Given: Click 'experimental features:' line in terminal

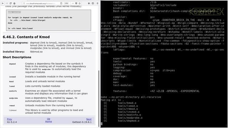Looking at the screenshot, I should click(133, 58).
